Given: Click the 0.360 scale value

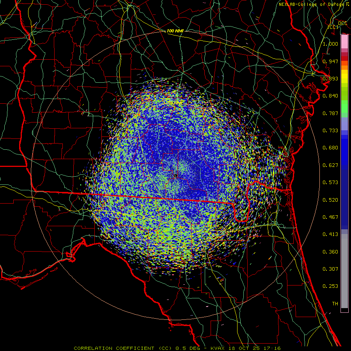Looking at the screenshot, I should coord(330,252).
